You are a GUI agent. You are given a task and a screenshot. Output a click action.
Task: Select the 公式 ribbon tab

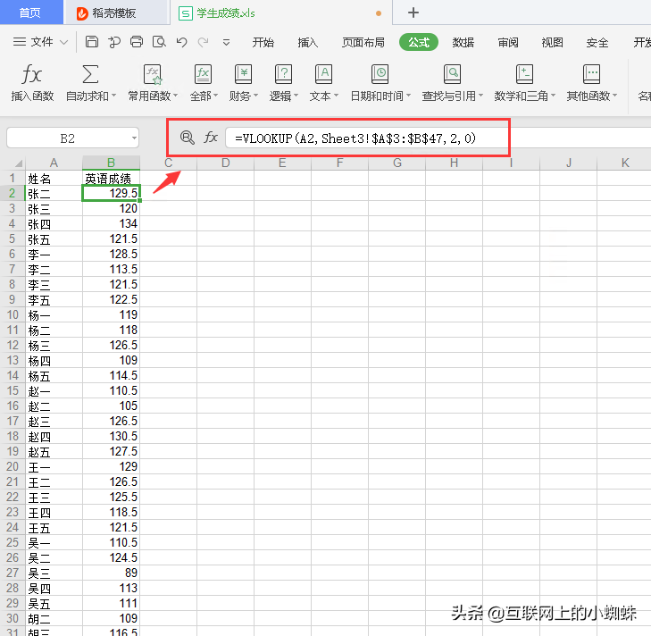[x=419, y=42]
